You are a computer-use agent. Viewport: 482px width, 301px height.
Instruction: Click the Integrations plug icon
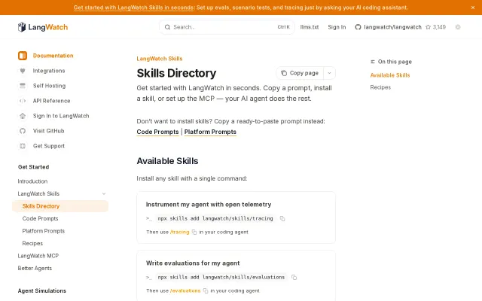[23, 71]
